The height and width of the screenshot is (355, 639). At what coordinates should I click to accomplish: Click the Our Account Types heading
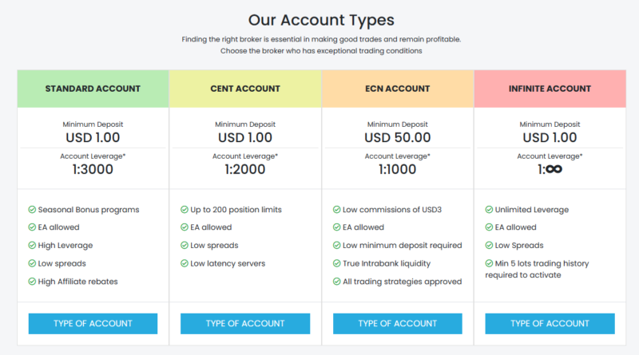tap(321, 21)
